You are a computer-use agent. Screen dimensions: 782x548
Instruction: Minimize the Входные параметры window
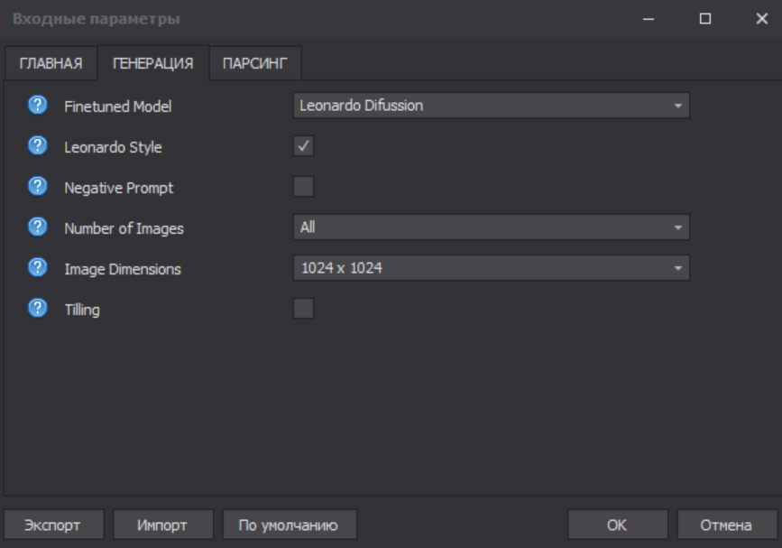tap(649, 19)
